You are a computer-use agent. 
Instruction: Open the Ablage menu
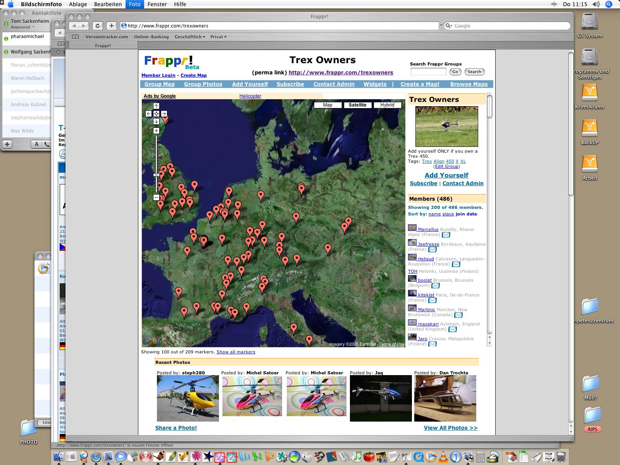[x=78, y=4]
